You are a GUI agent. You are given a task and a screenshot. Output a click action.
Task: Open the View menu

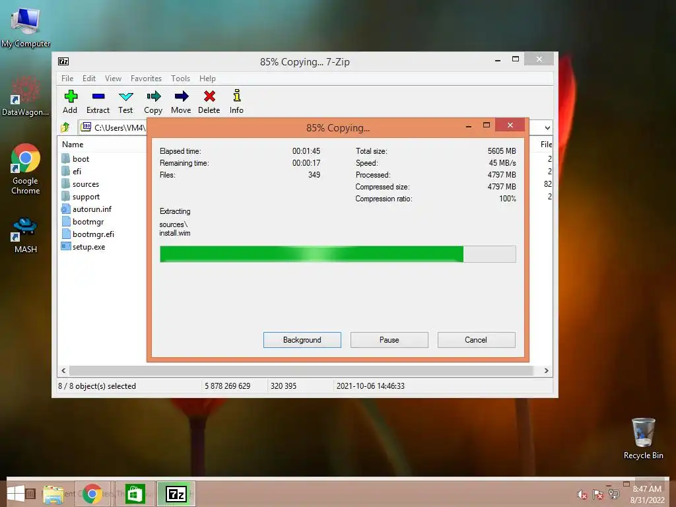pyautogui.click(x=113, y=79)
